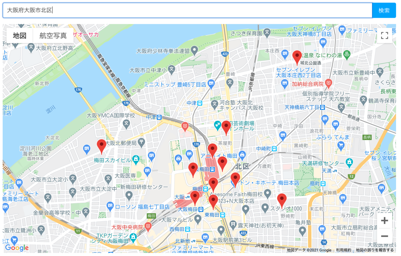401x256 pixels.
Task: Click the 天満研修センター icon
Action: tap(350, 163)
